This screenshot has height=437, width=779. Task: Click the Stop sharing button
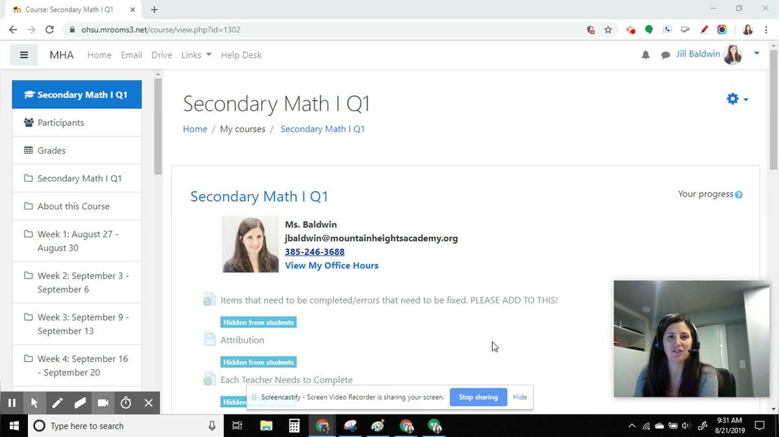[x=478, y=397]
